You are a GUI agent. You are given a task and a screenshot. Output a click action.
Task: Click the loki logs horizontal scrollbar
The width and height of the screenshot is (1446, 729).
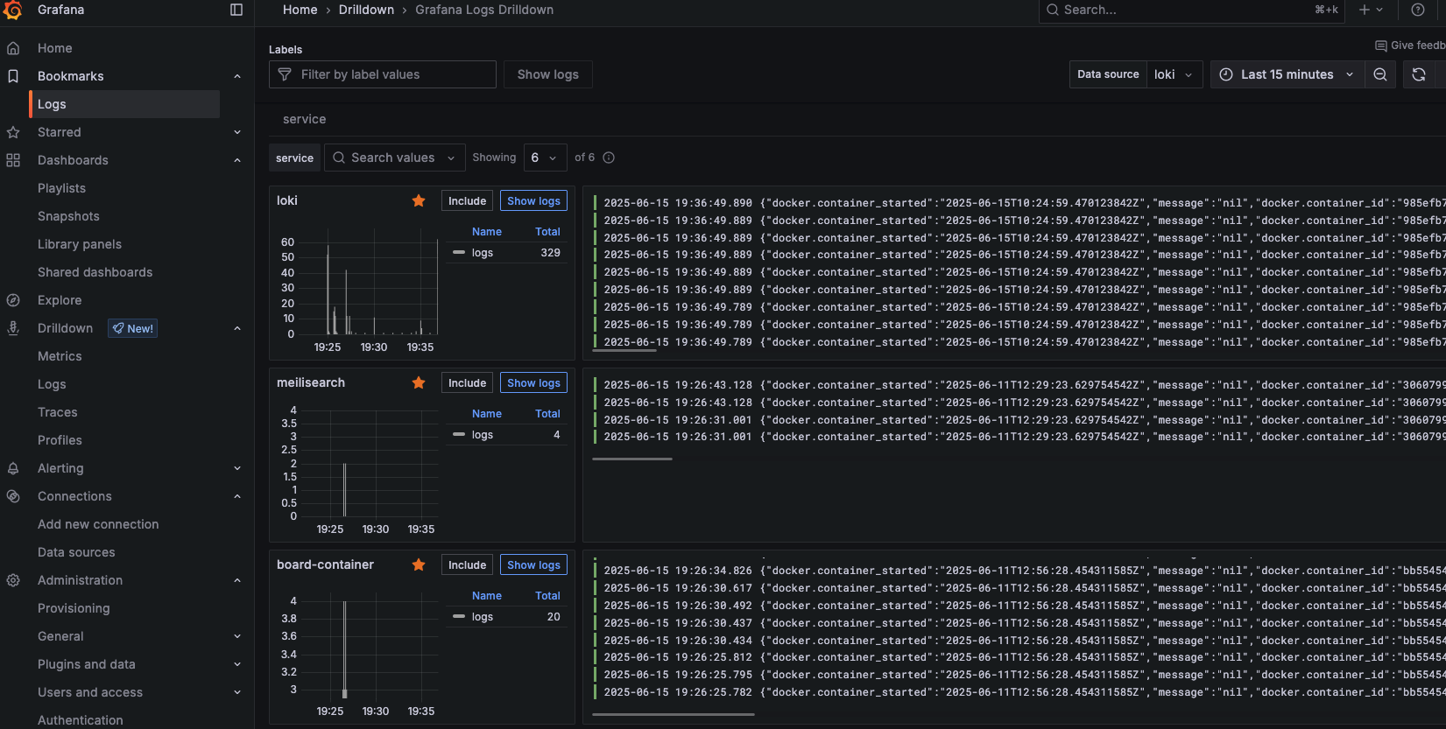(624, 351)
